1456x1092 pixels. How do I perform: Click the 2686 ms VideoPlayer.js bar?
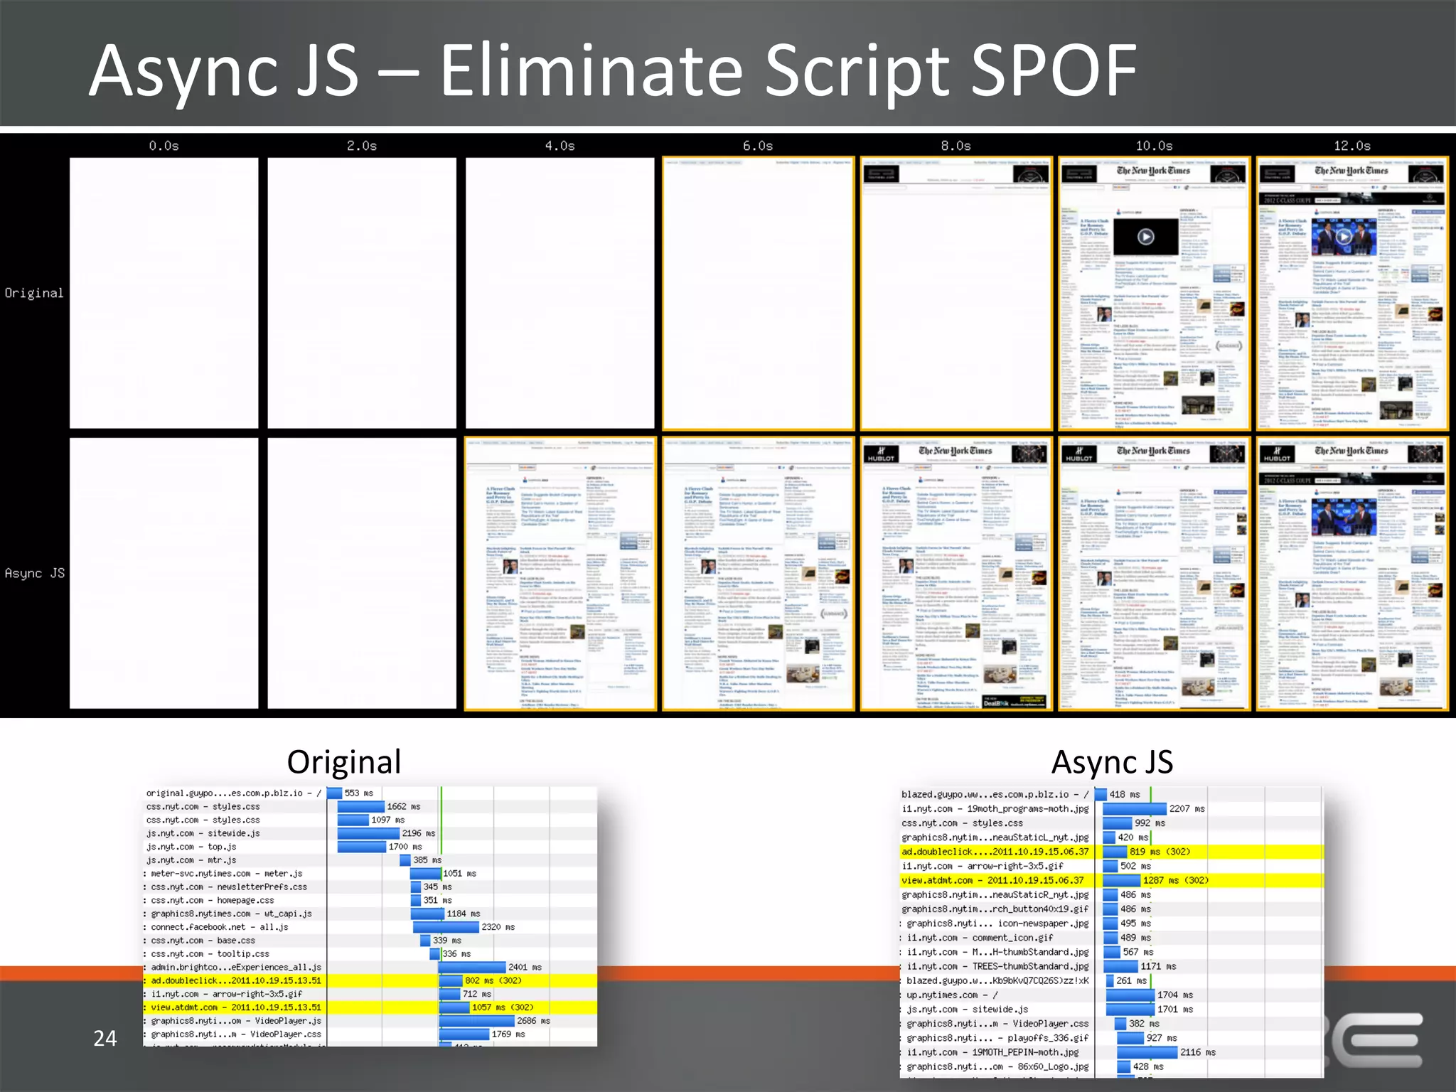coord(476,1021)
